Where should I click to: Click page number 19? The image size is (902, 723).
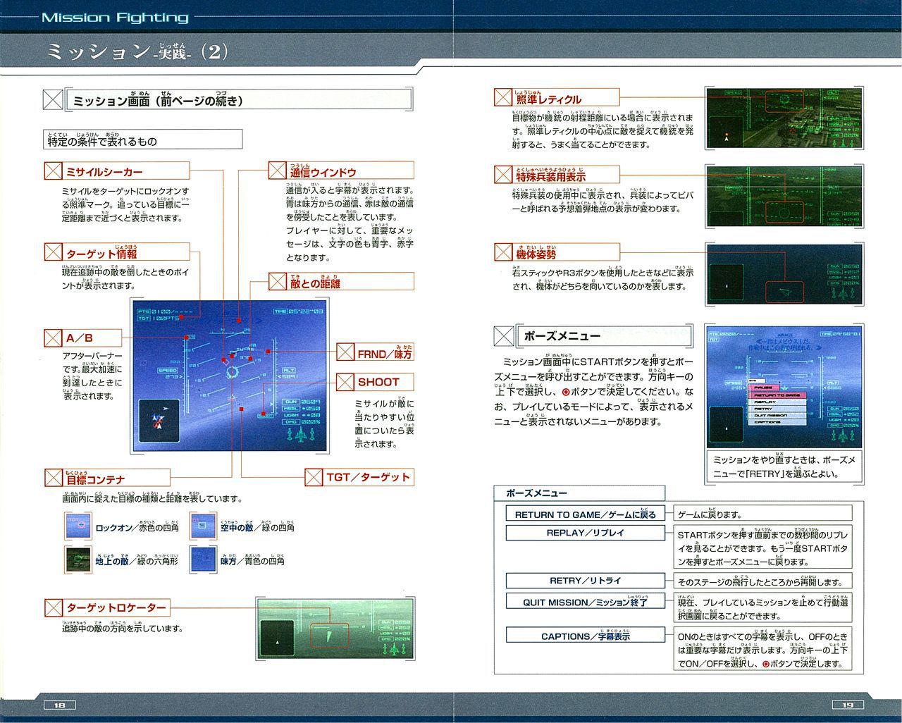(x=847, y=705)
